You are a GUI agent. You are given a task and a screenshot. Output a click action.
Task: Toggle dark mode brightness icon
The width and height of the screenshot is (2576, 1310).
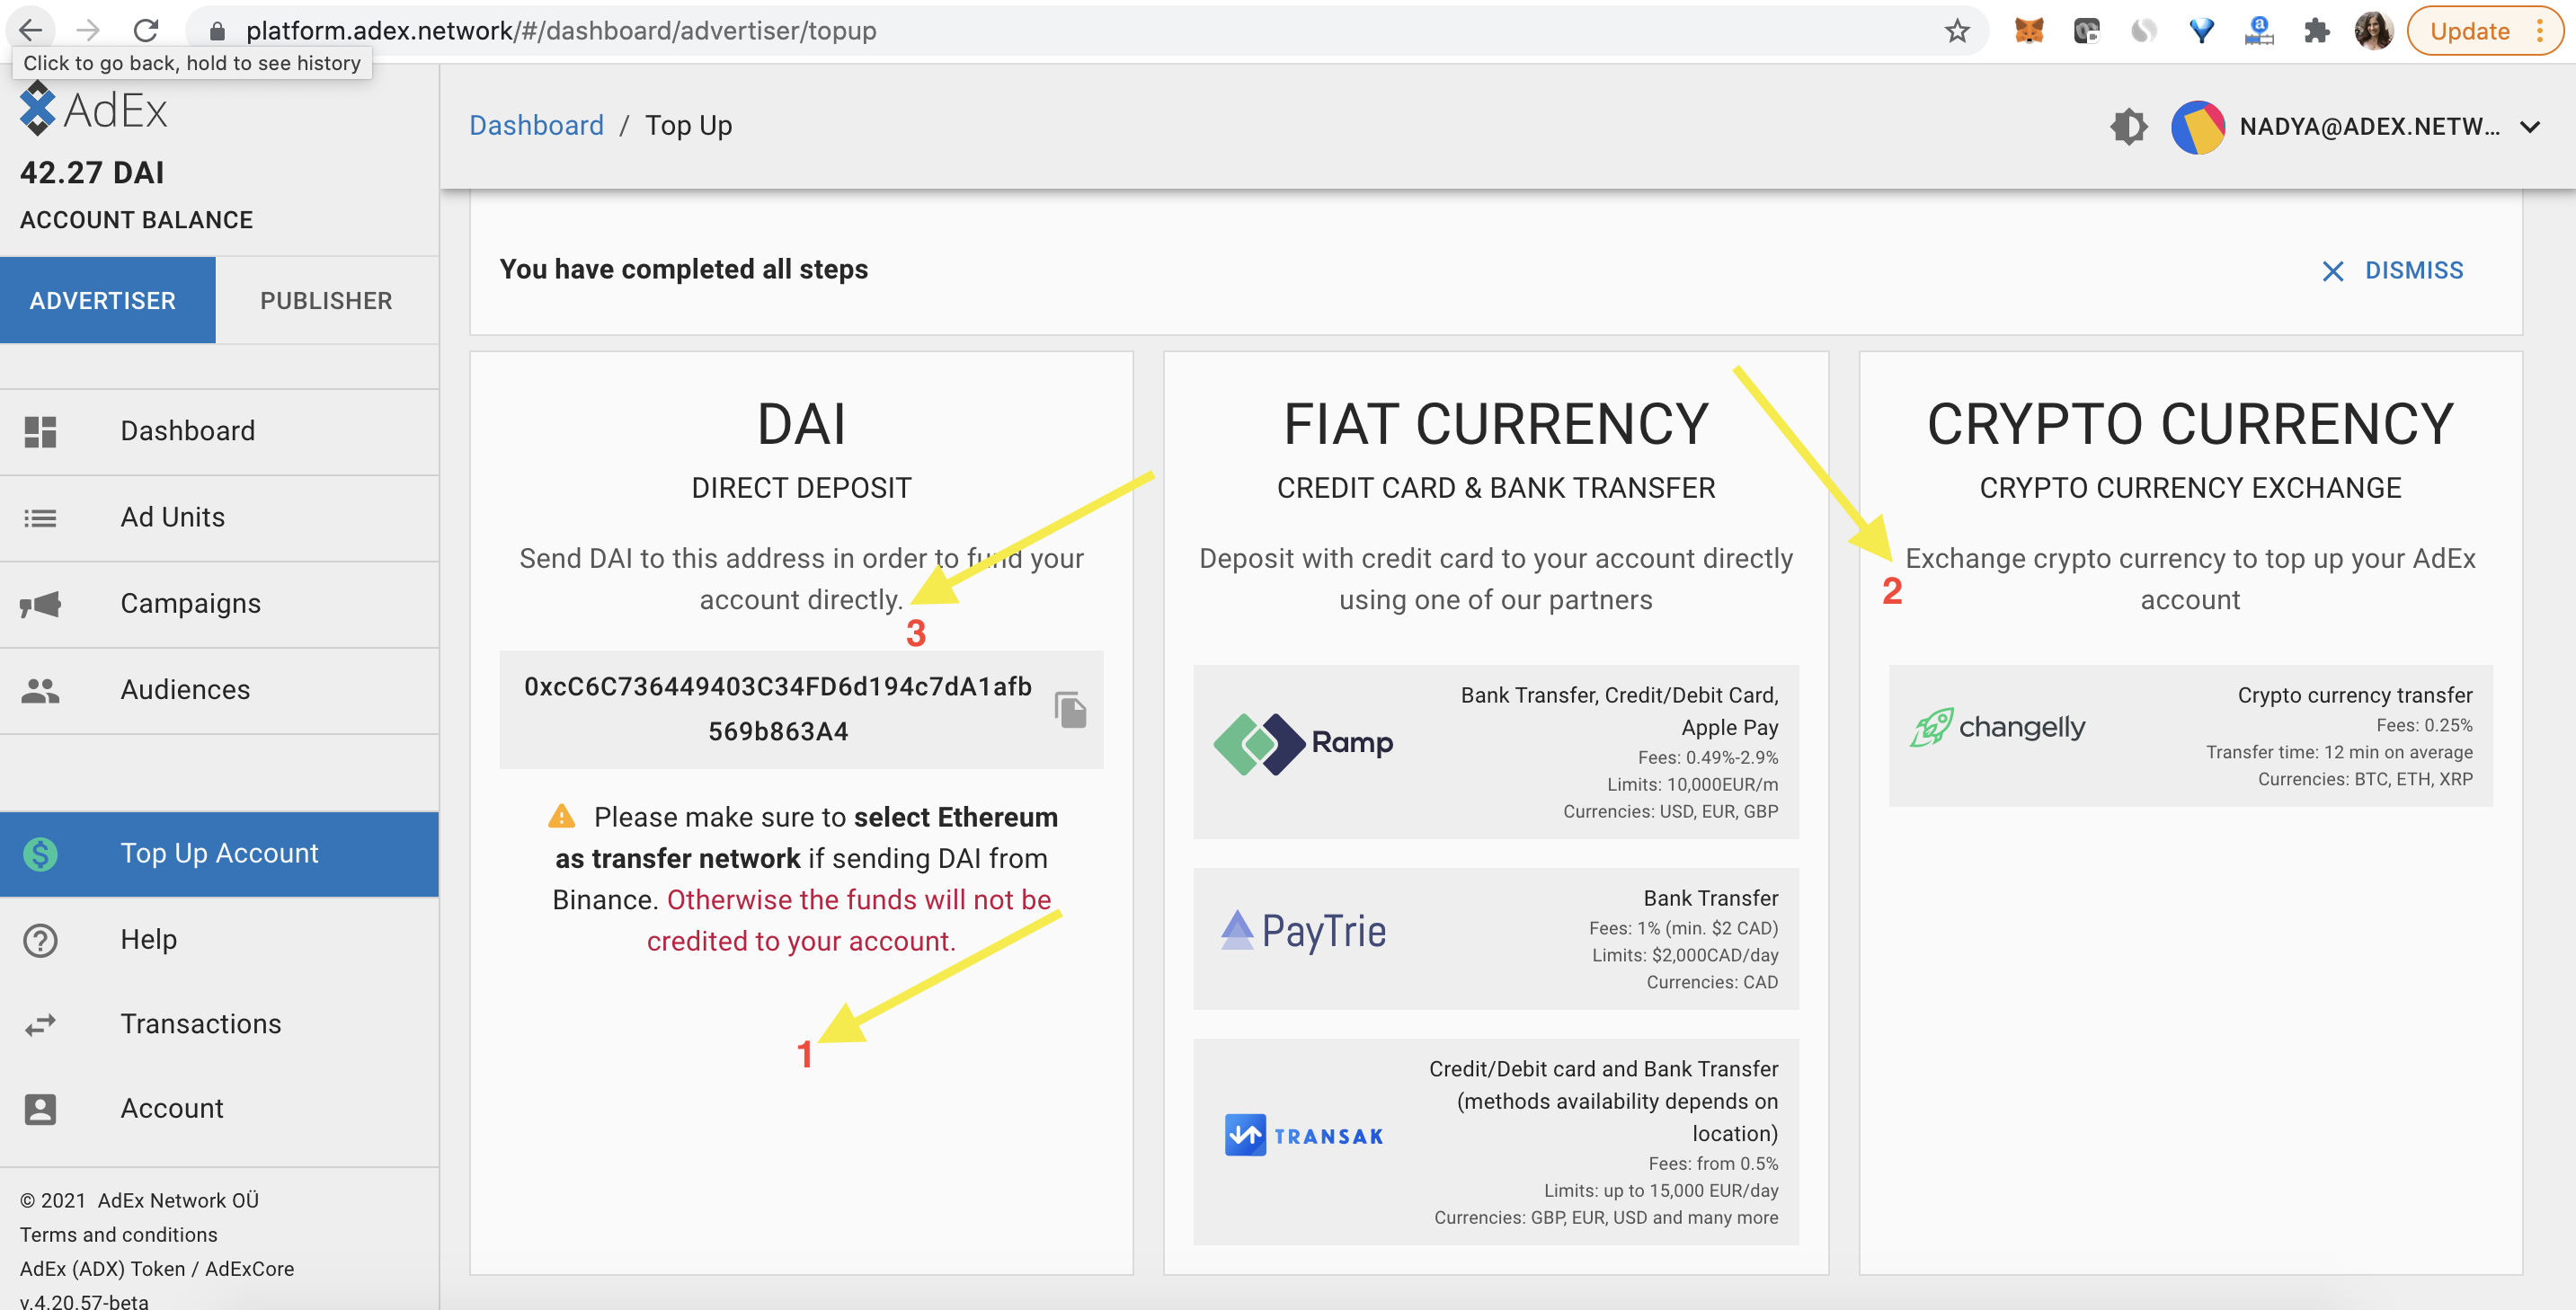pyautogui.click(x=2128, y=127)
